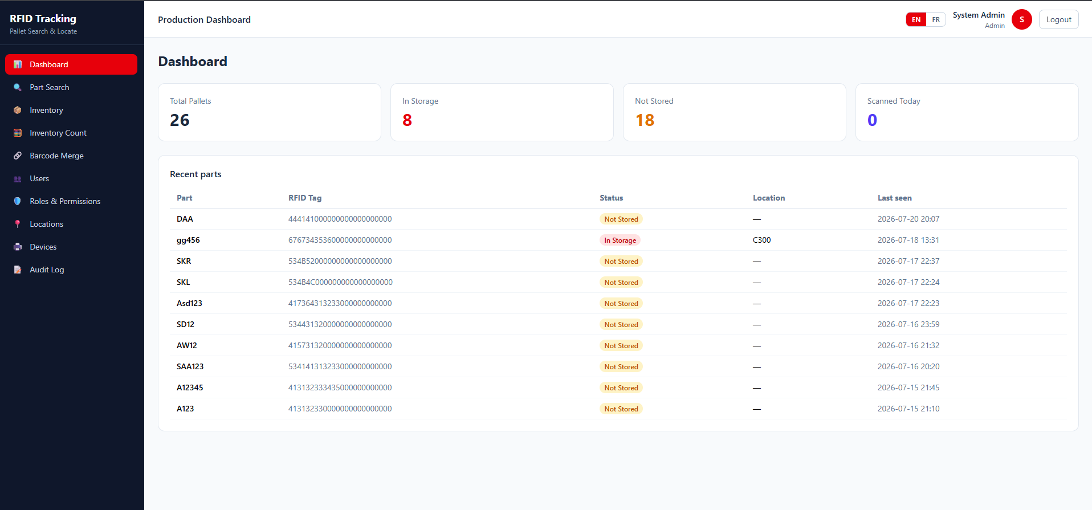The image size is (1092, 510).
Task: Click the Production Dashboard header title
Action: point(204,19)
